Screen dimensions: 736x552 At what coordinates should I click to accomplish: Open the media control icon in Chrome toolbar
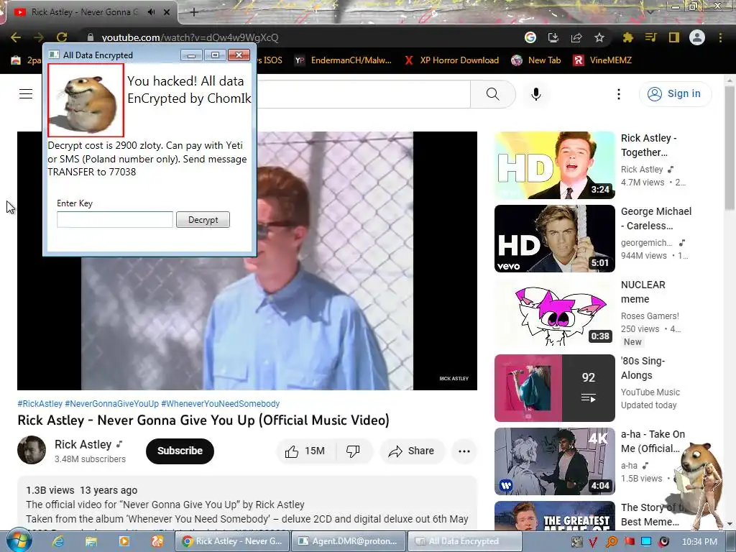[x=650, y=37]
